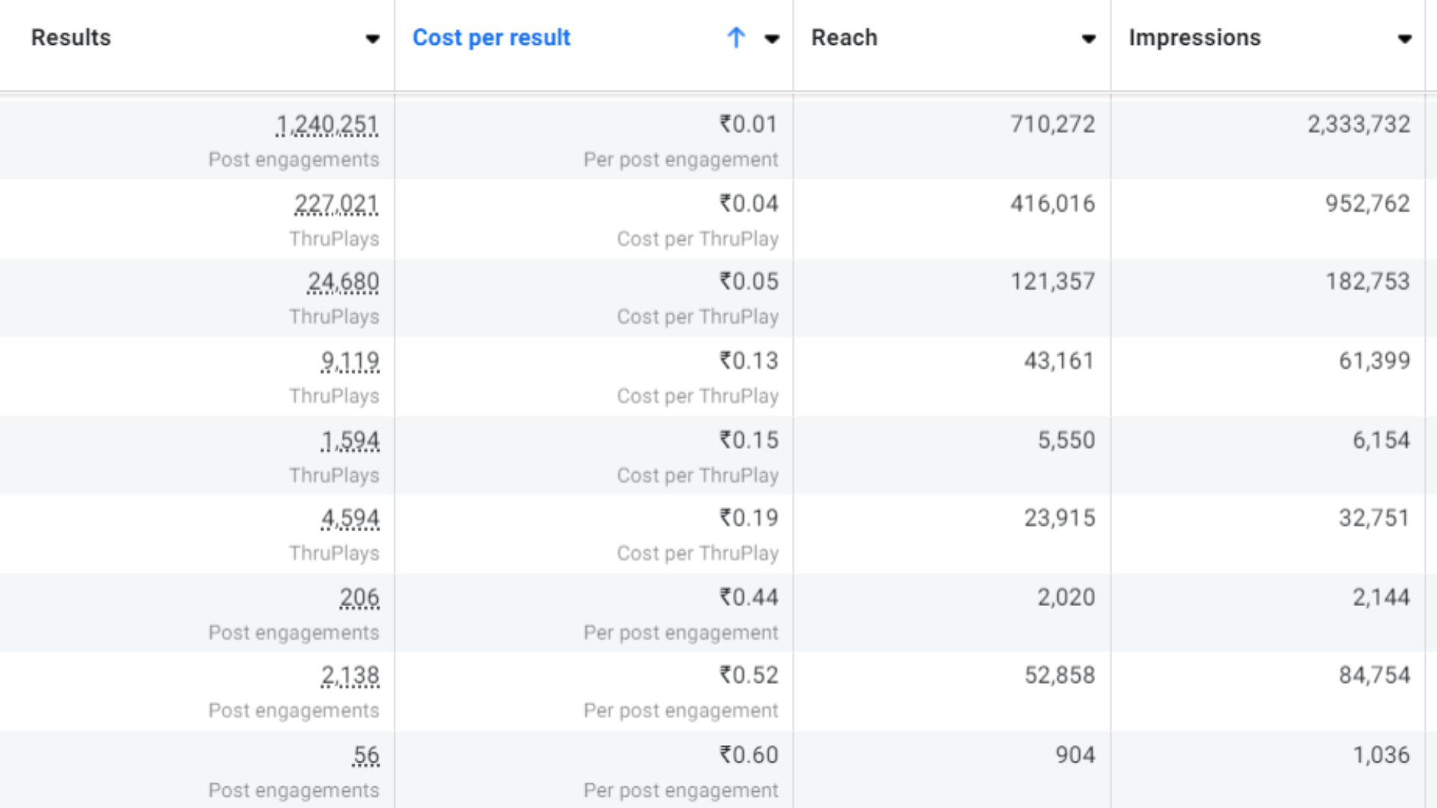This screenshot has width=1437, height=808.
Task: Open the Results column dropdown arrow
Action: 372,39
